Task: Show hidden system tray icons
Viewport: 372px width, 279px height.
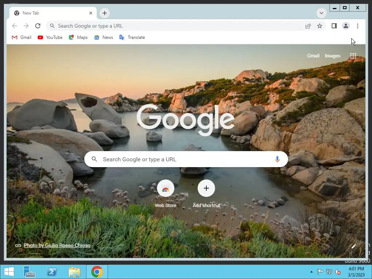Action: click(x=311, y=272)
